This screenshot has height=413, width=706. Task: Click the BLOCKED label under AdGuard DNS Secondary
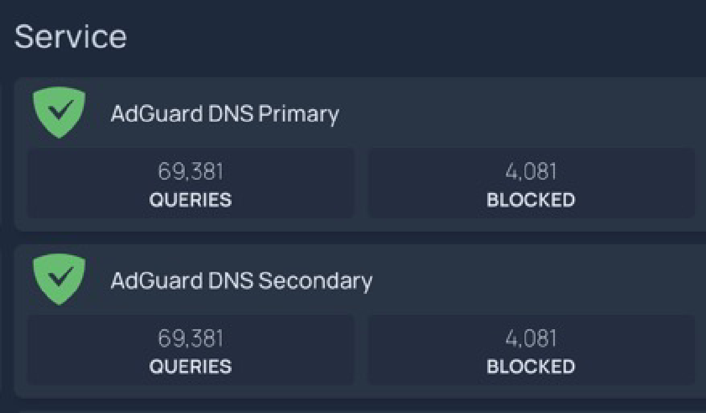click(x=531, y=367)
